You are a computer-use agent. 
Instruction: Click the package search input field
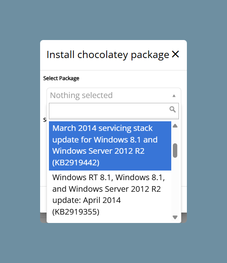(114, 111)
